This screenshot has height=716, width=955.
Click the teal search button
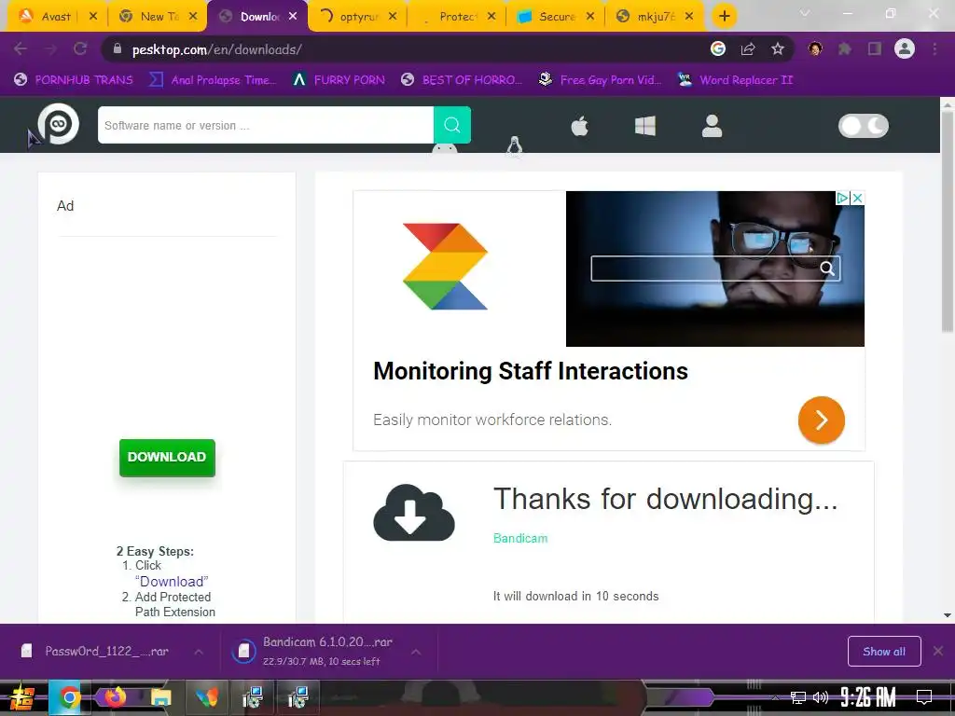(452, 125)
